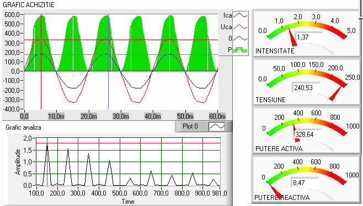The image size is (363, 206).
Task: Click the P plot legend sample
Action: coord(240,49)
